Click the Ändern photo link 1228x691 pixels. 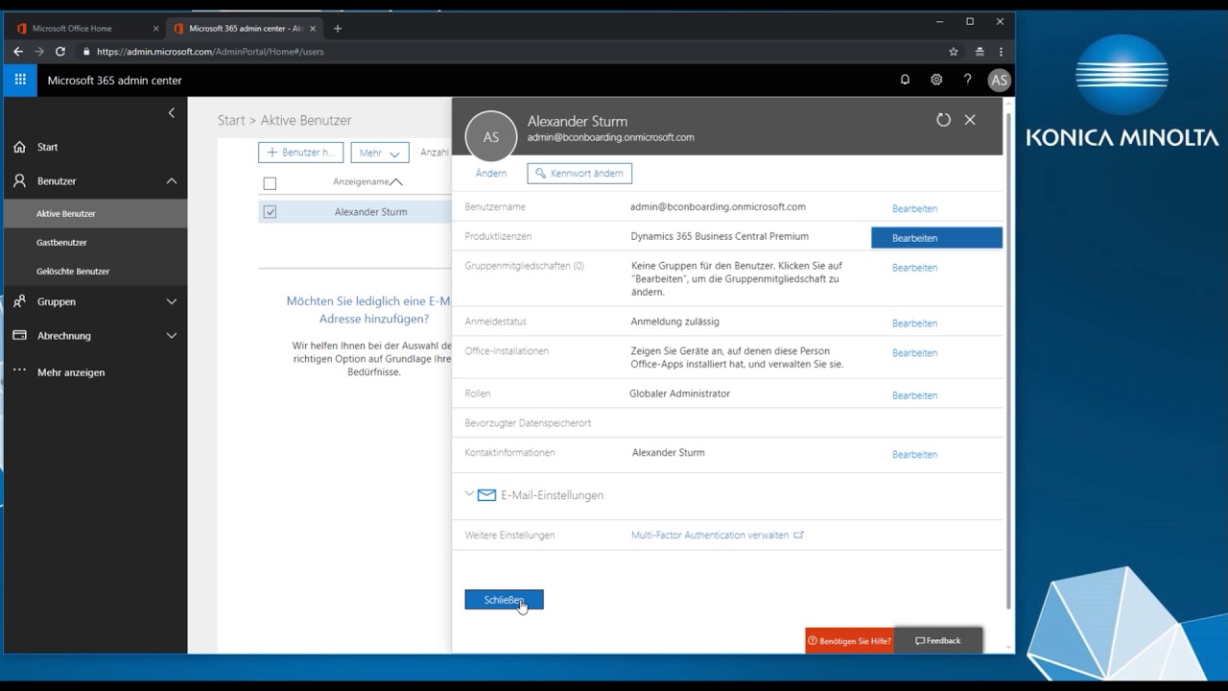[491, 174]
